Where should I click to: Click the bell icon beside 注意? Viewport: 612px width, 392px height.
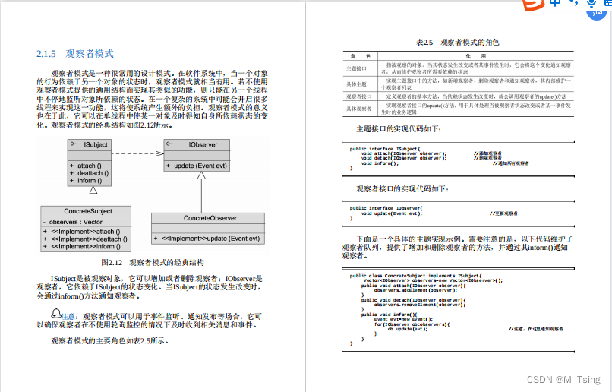click(x=56, y=313)
